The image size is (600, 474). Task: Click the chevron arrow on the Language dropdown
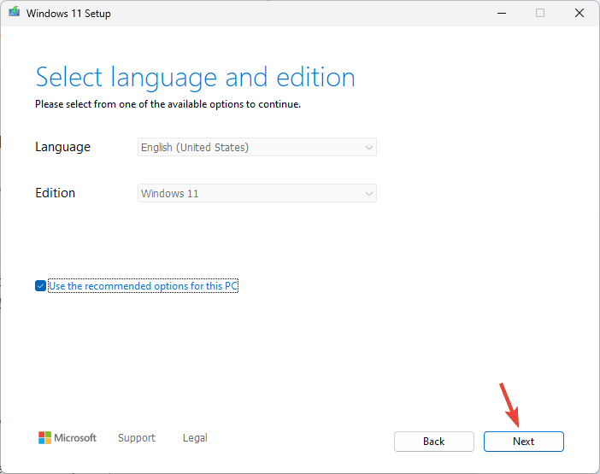369,148
